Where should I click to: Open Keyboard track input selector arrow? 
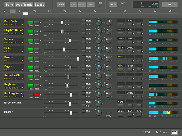(41, 86)
